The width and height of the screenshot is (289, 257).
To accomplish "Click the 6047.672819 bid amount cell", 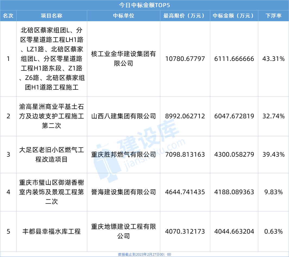I will coord(234,116).
